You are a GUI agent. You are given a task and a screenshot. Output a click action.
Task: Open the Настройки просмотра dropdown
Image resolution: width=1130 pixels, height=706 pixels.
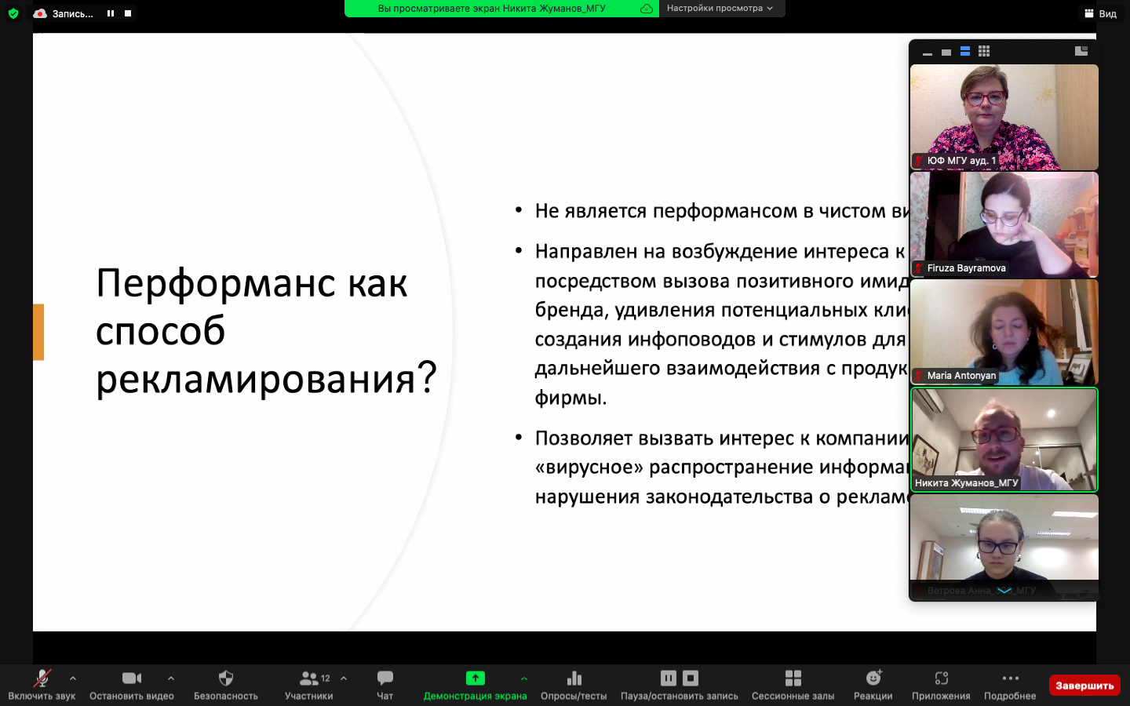tap(720, 9)
